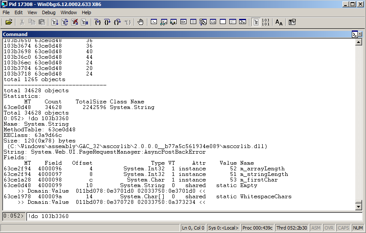Click the Options toolbar button

292,22
